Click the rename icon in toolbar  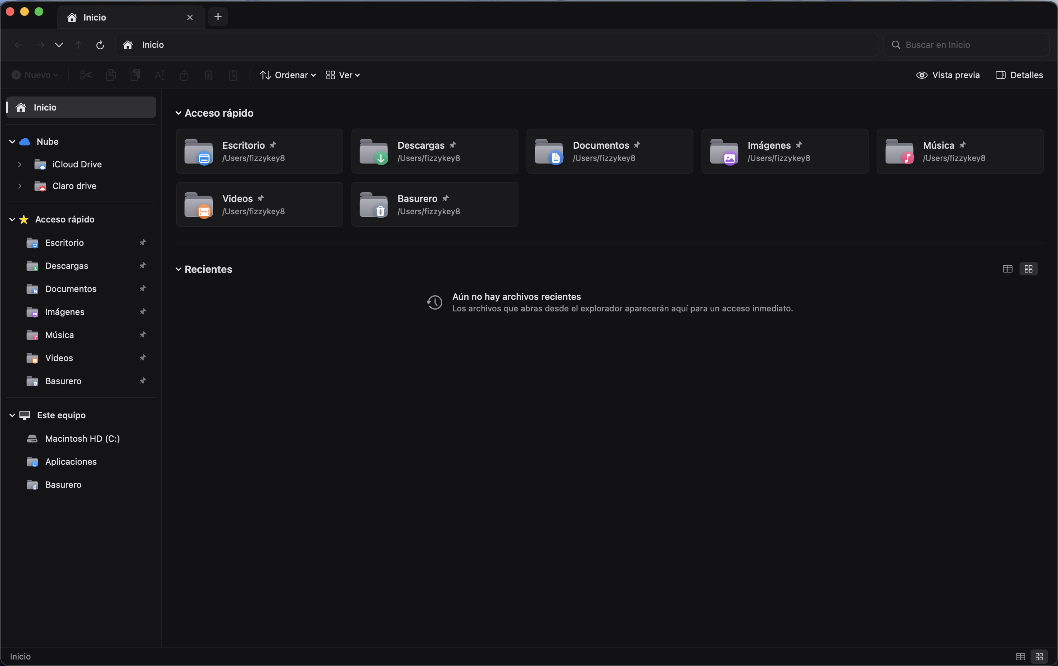pos(160,75)
